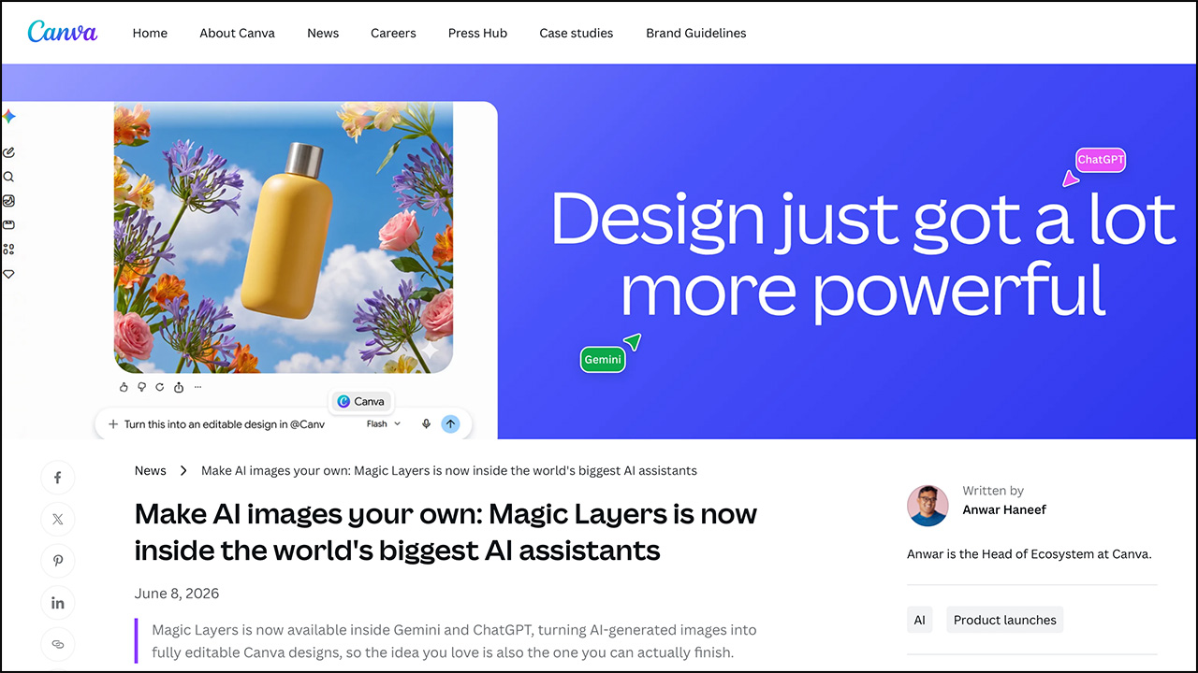Click the 'Written by' label
Screen dimensions: 1198x673
993,491
